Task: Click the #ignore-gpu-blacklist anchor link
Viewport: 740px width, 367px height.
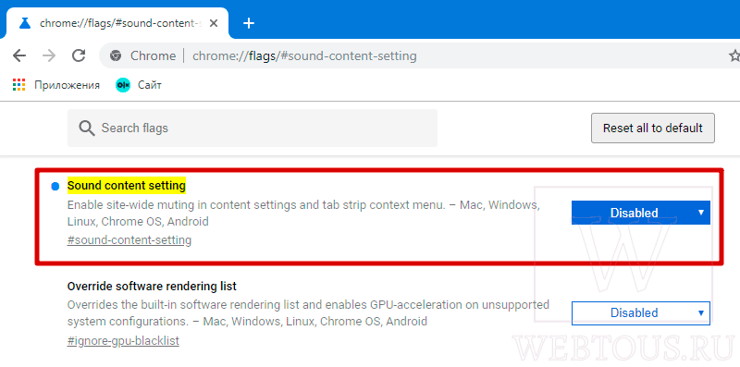Action: click(x=123, y=340)
